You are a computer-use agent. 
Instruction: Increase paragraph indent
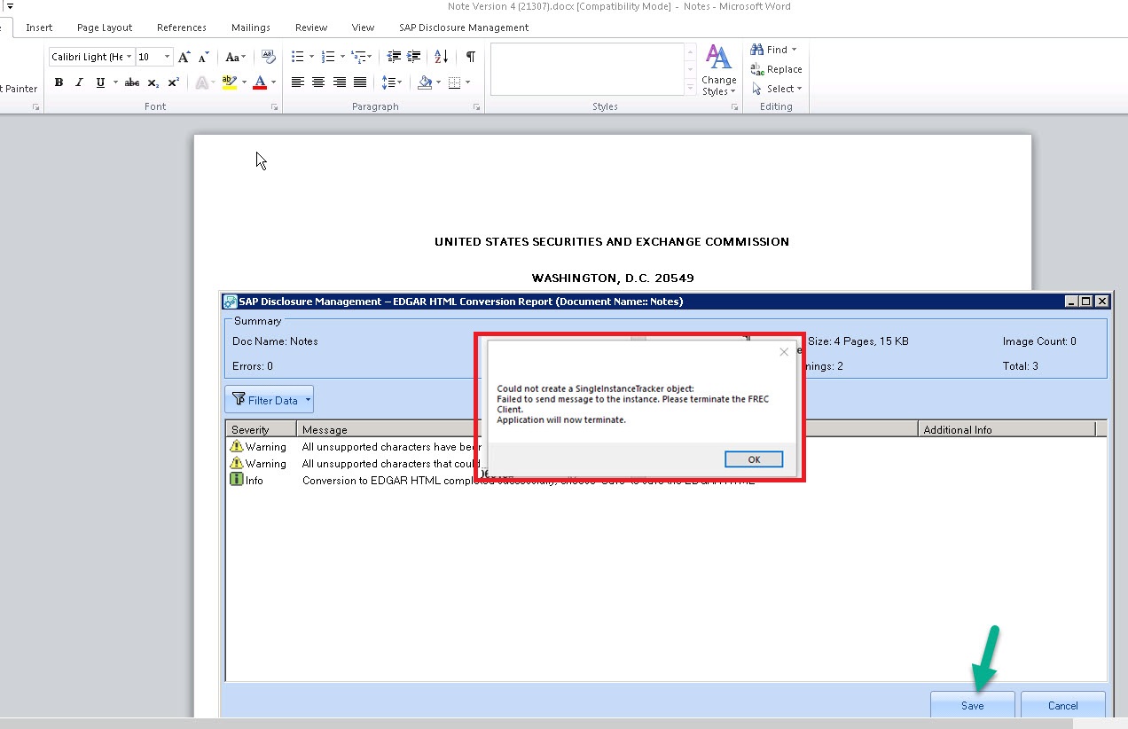pos(414,57)
